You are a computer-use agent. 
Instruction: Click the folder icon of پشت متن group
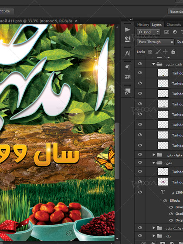(159, 228)
